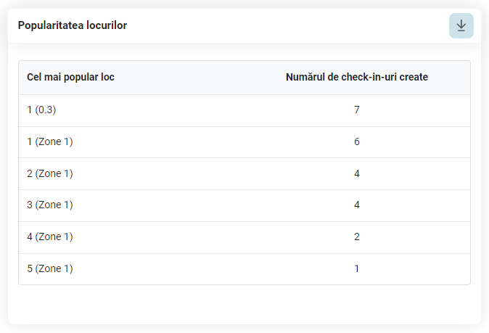This screenshot has width=489, height=333.
Task: Select the row '1 (0.3)'
Action: tap(244, 110)
